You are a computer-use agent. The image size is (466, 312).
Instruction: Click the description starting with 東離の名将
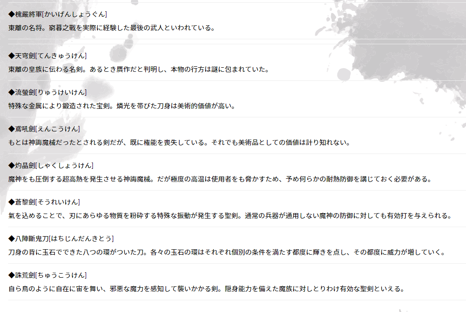(111, 28)
